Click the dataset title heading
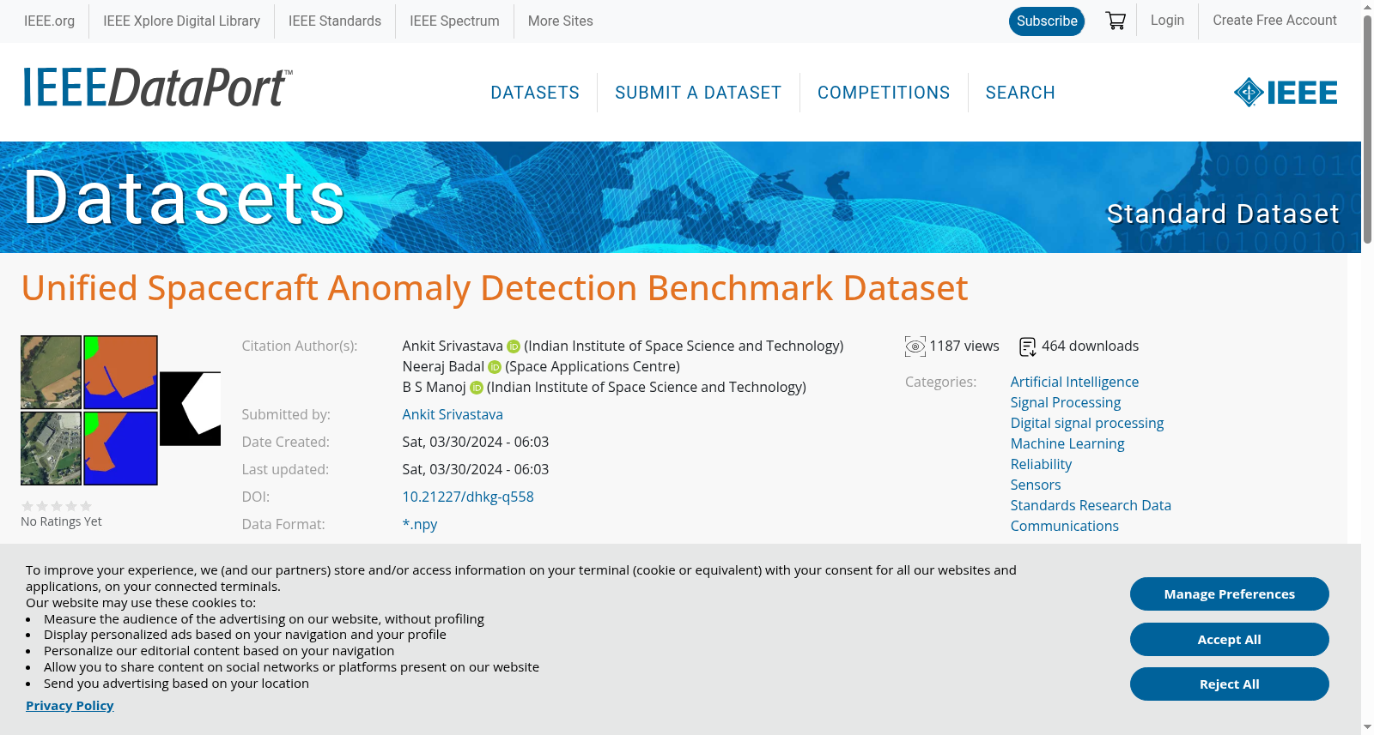This screenshot has height=735, width=1374. click(495, 288)
